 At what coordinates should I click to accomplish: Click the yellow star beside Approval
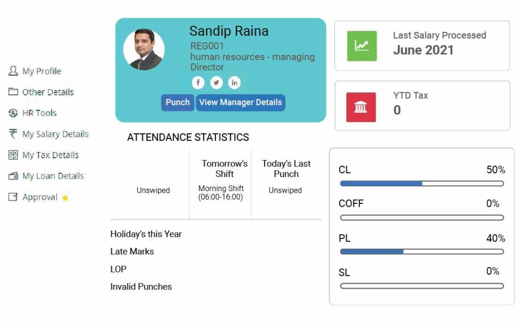(65, 198)
